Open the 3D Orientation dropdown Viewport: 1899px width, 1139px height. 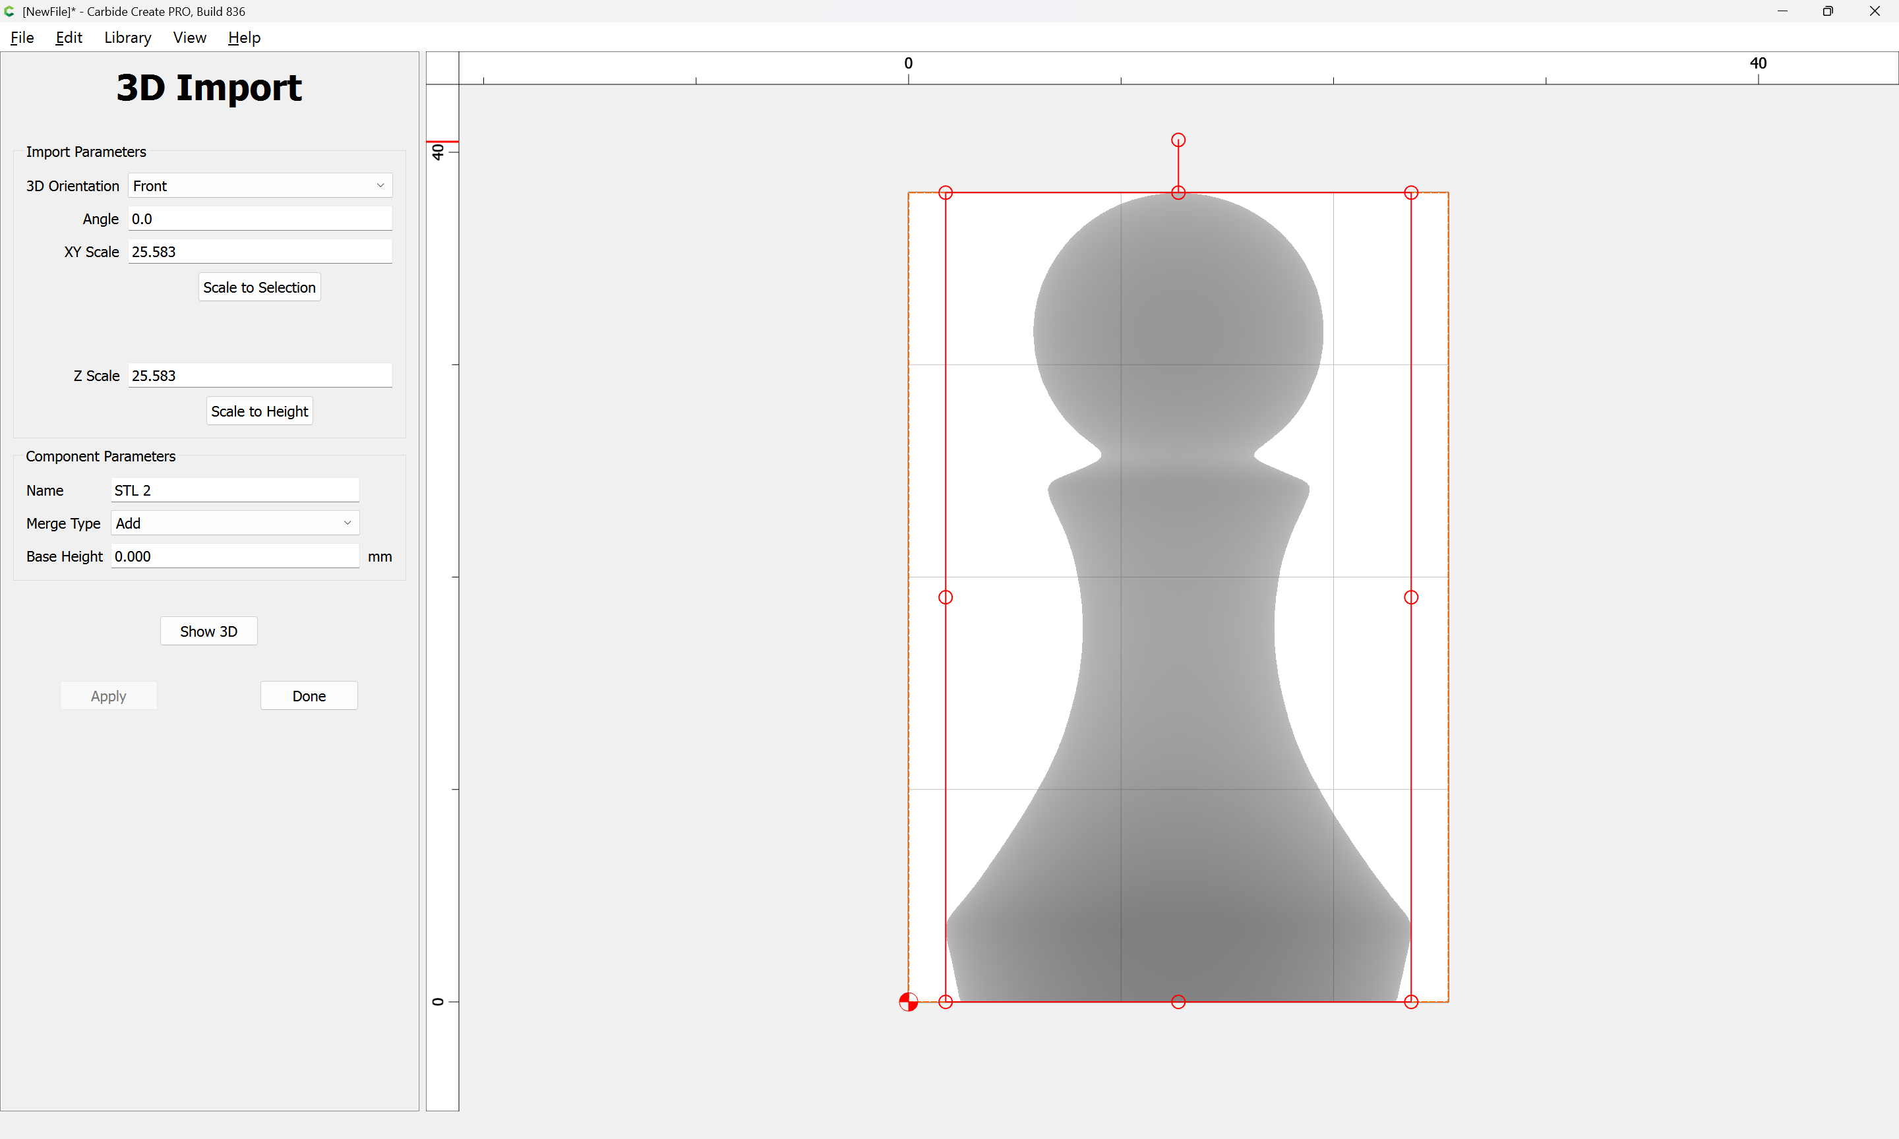(259, 186)
